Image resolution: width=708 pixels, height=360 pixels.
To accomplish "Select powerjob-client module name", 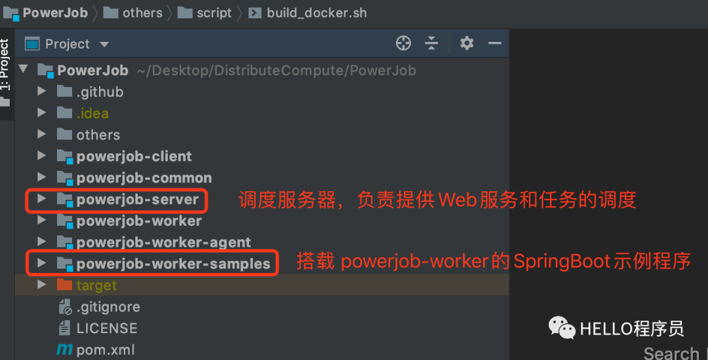I will (x=134, y=156).
